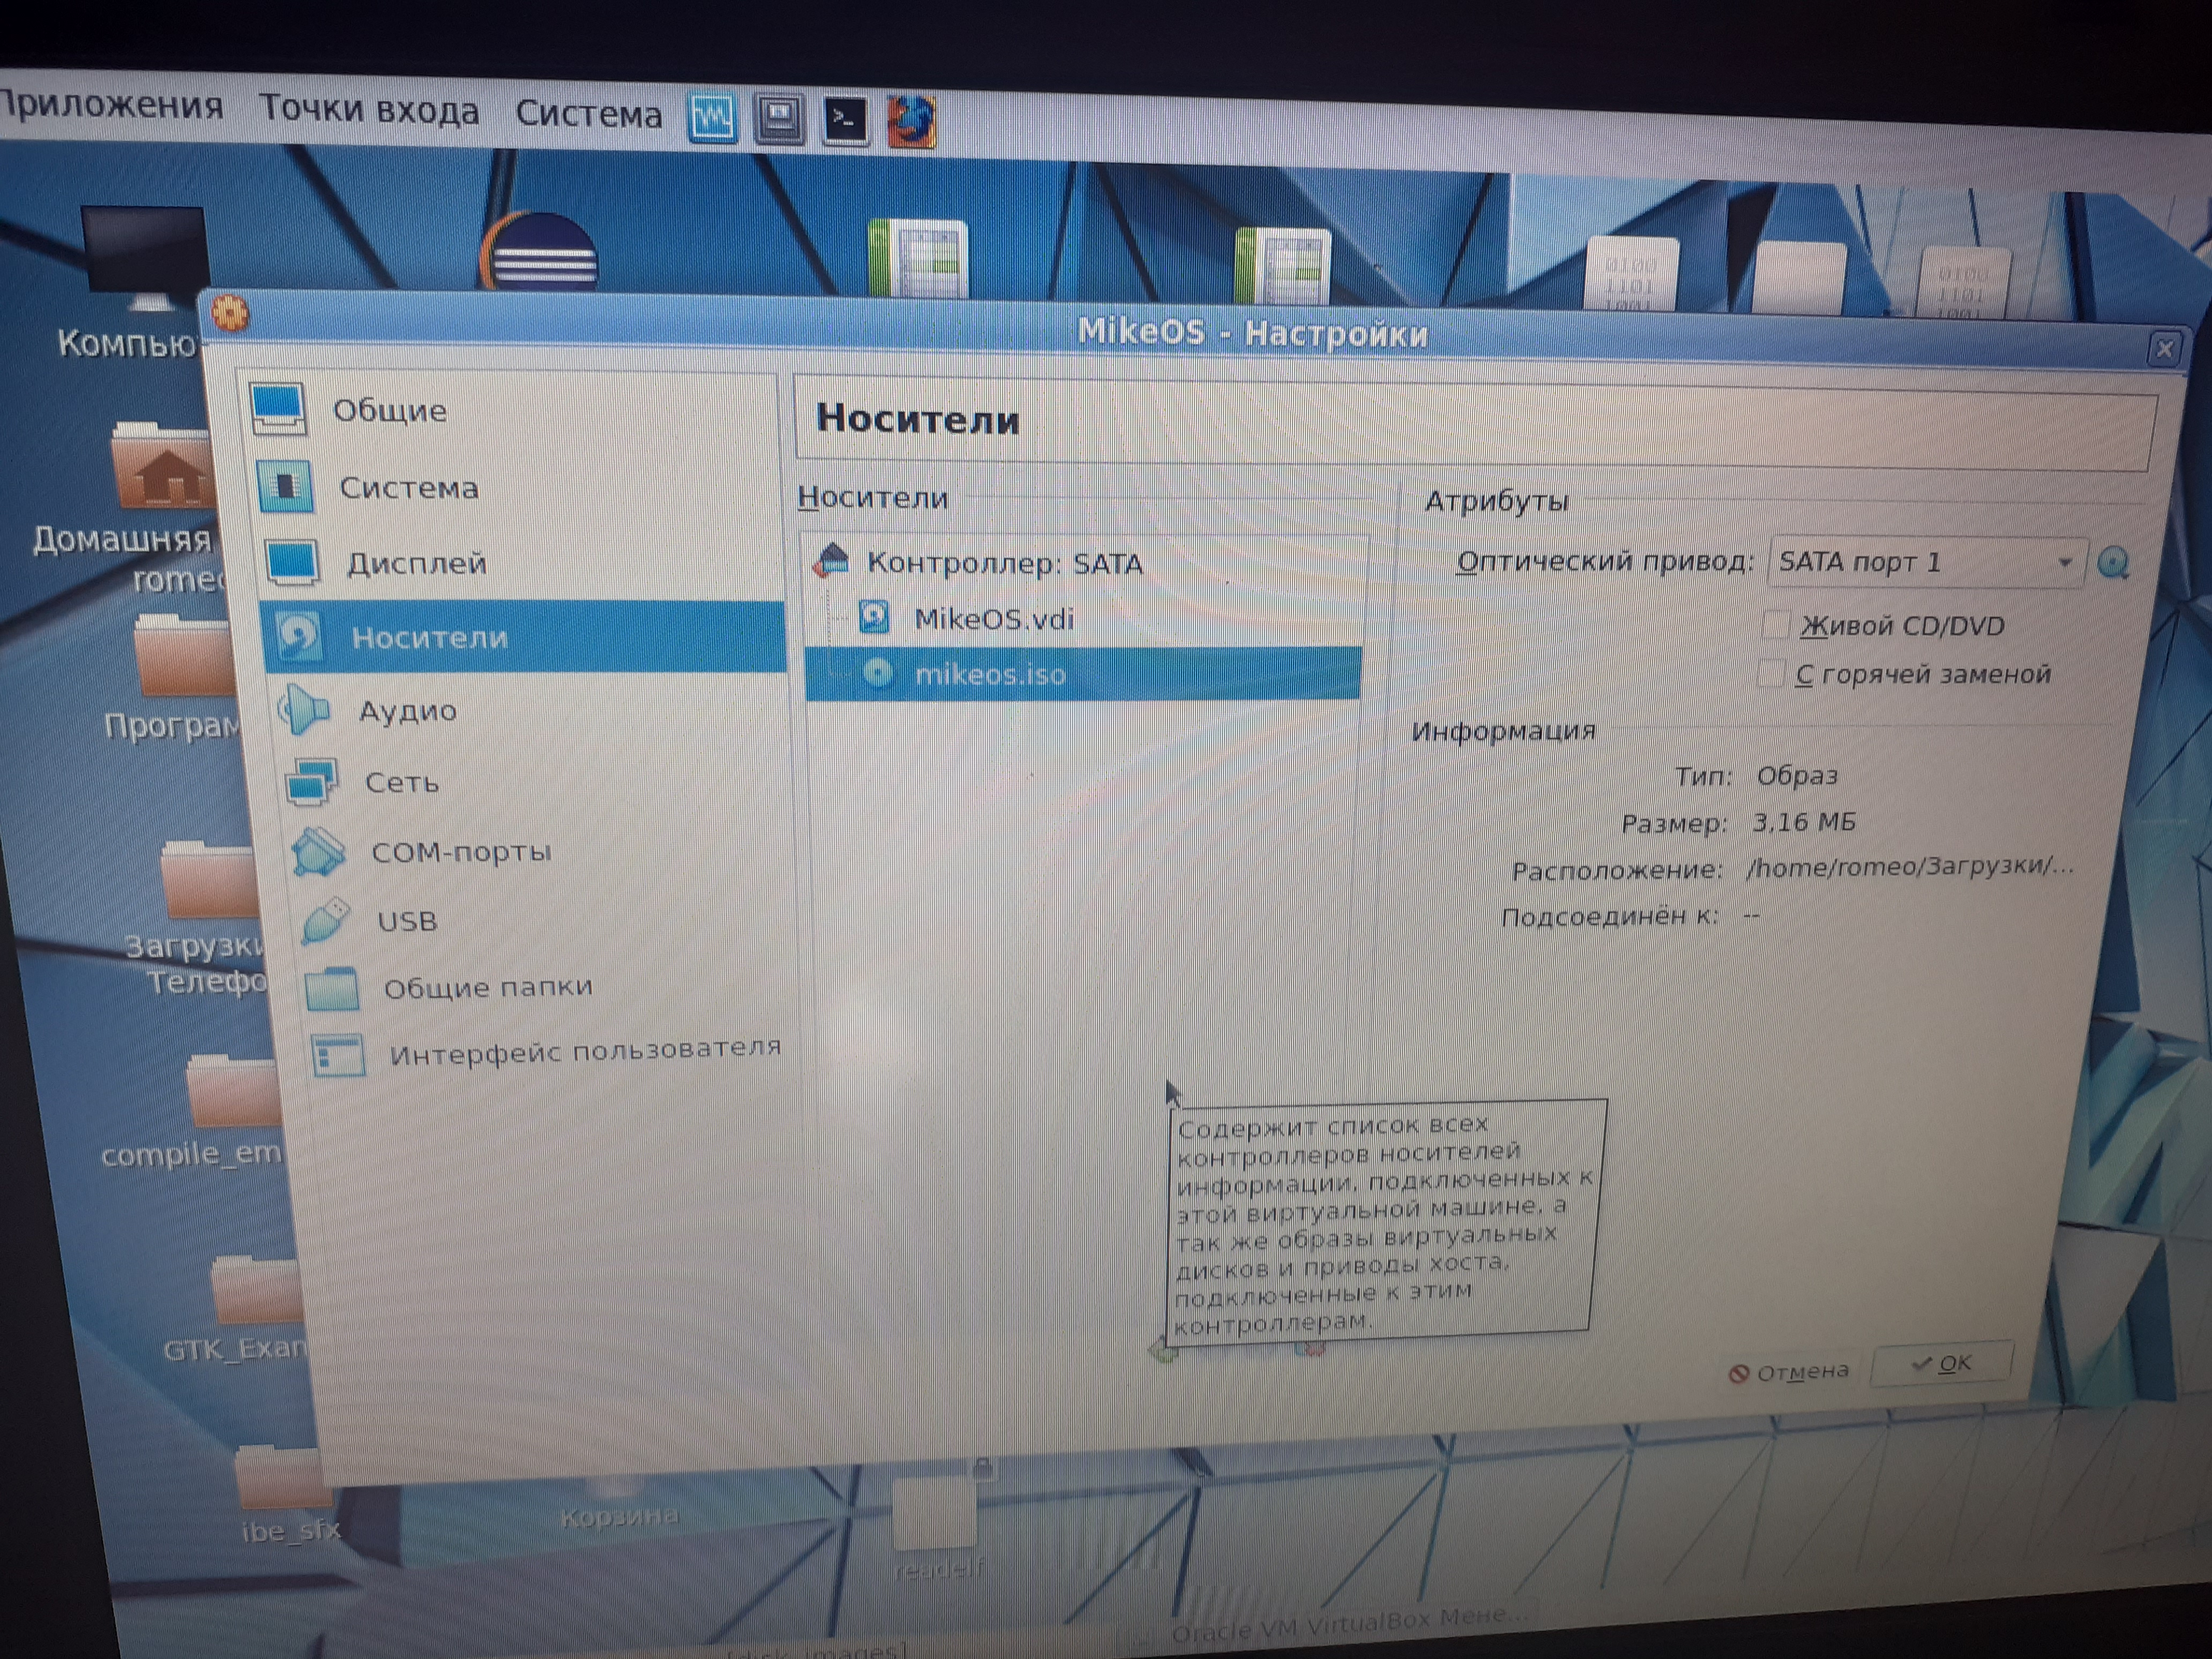Open the Оптический привод SATA порт 1 dropdown
The height and width of the screenshot is (1659, 2212).
click(x=1927, y=562)
